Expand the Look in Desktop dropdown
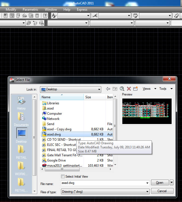 pos(99,90)
